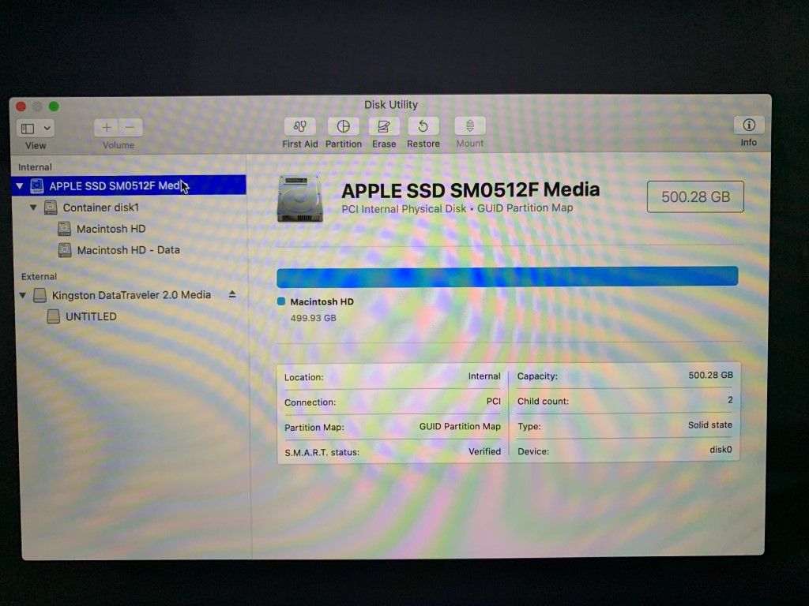This screenshot has width=809, height=606.
Task: Click the Internal sidebar section header
Action: 35,167
